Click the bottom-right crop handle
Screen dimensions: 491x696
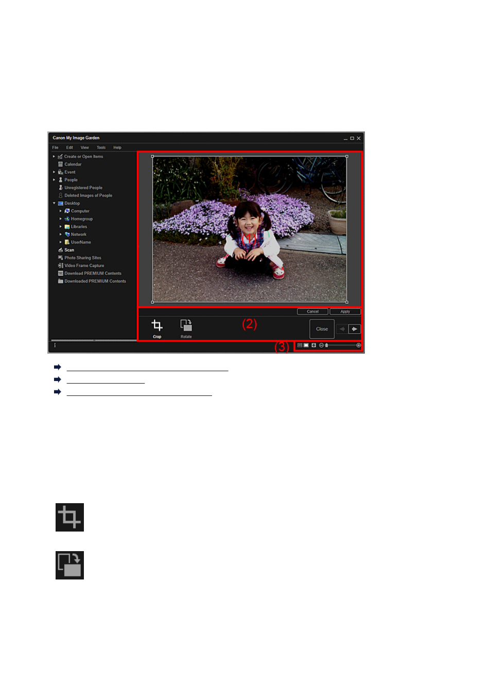click(347, 302)
